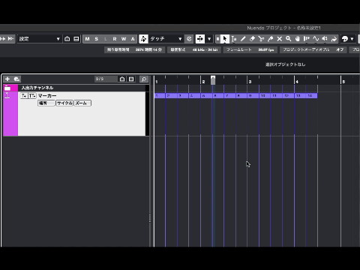Screen dimensions: 360x270
Task: Click the track count 2/2 field
Action: click(x=106, y=79)
